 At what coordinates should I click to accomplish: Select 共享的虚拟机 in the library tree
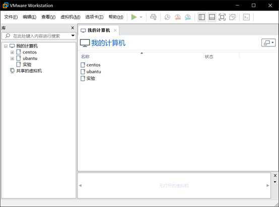tap(29, 71)
